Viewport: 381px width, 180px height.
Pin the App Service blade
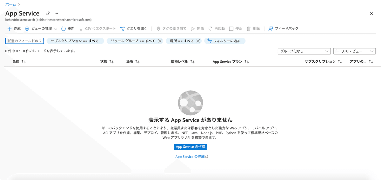pos(48,13)
